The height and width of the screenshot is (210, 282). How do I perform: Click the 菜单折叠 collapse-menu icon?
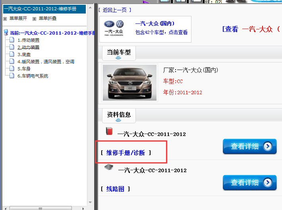(34, 19)
